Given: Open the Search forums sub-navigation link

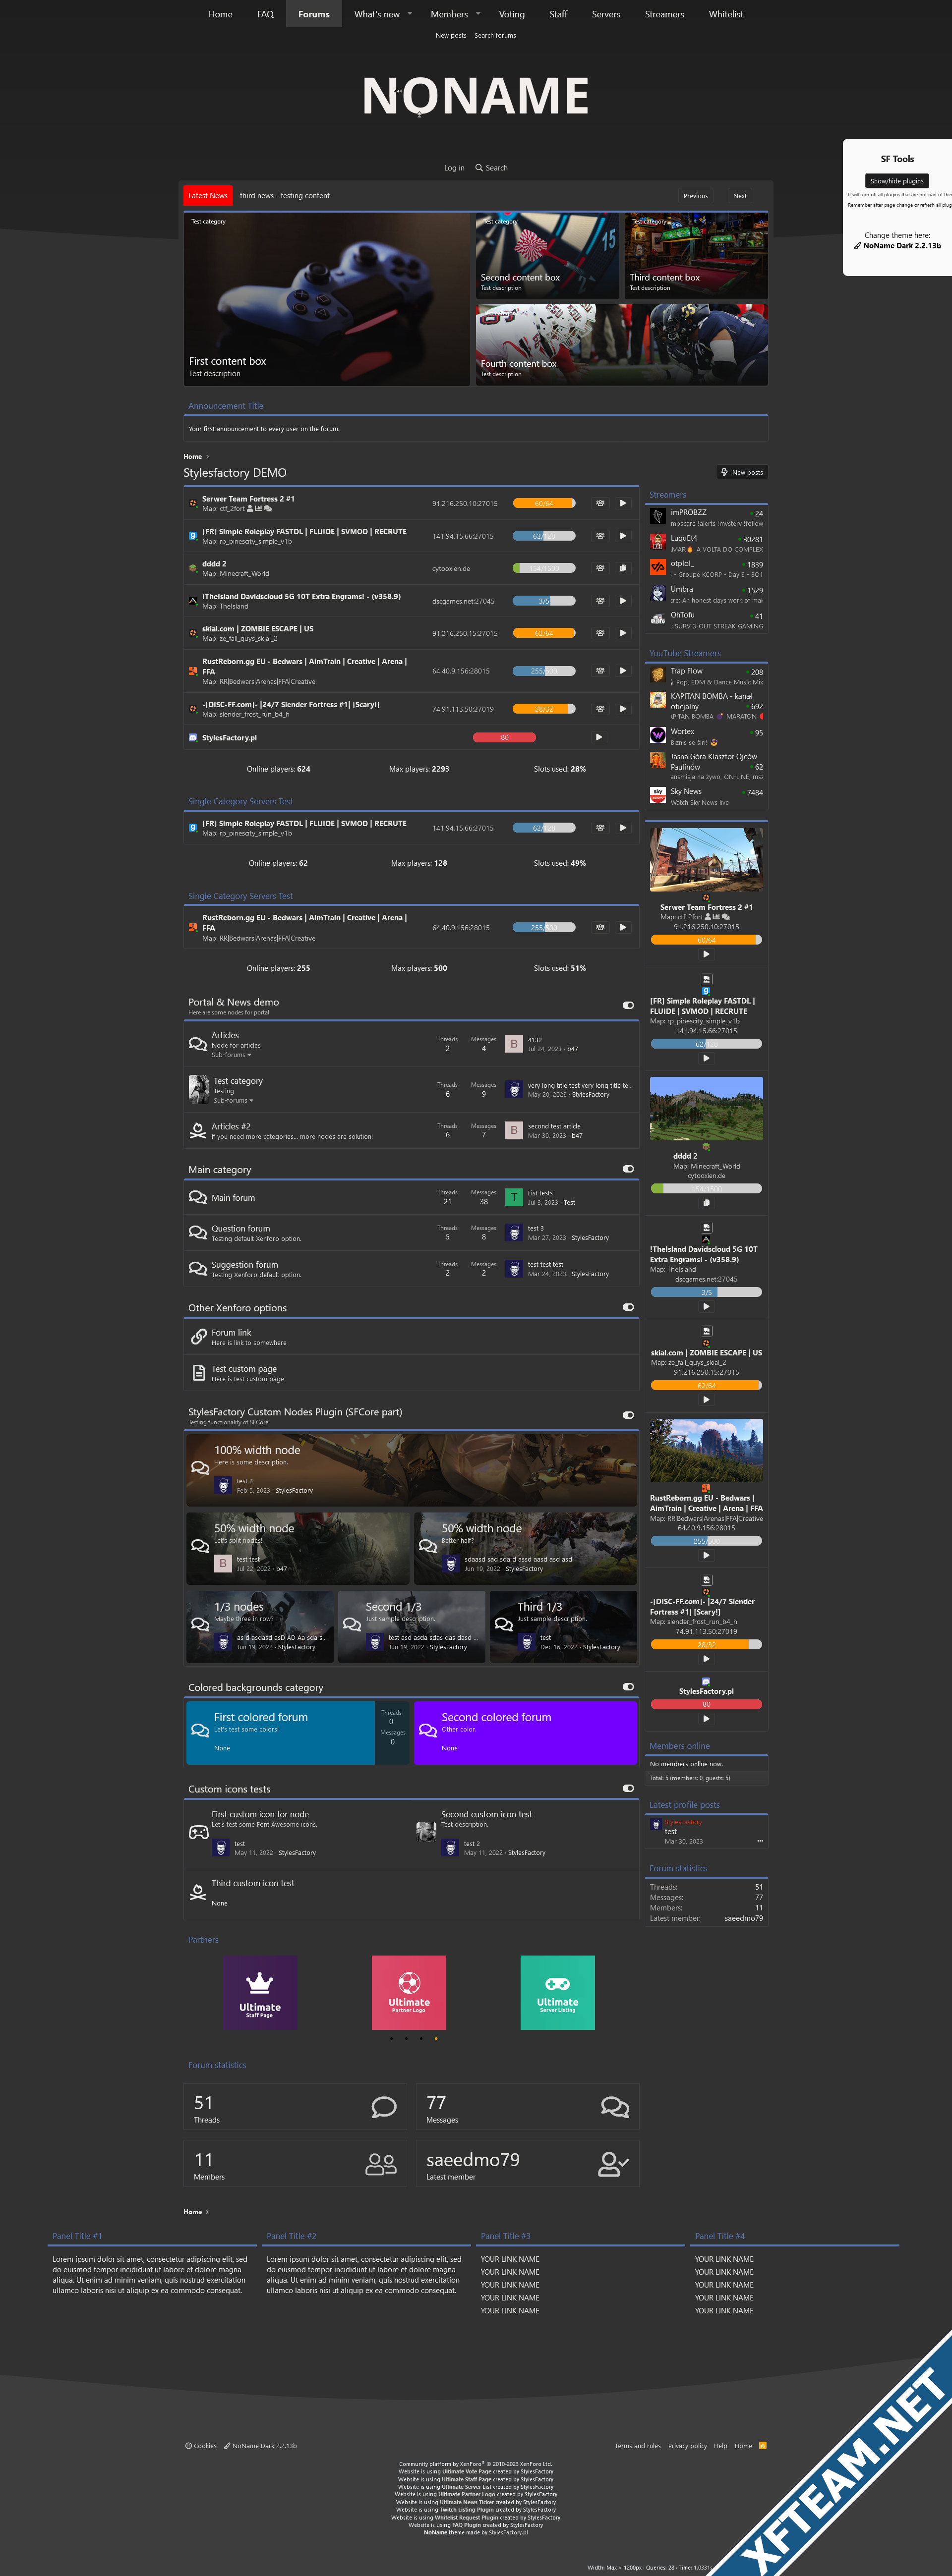Looking at the screenshot, I should tap(495, 36).
